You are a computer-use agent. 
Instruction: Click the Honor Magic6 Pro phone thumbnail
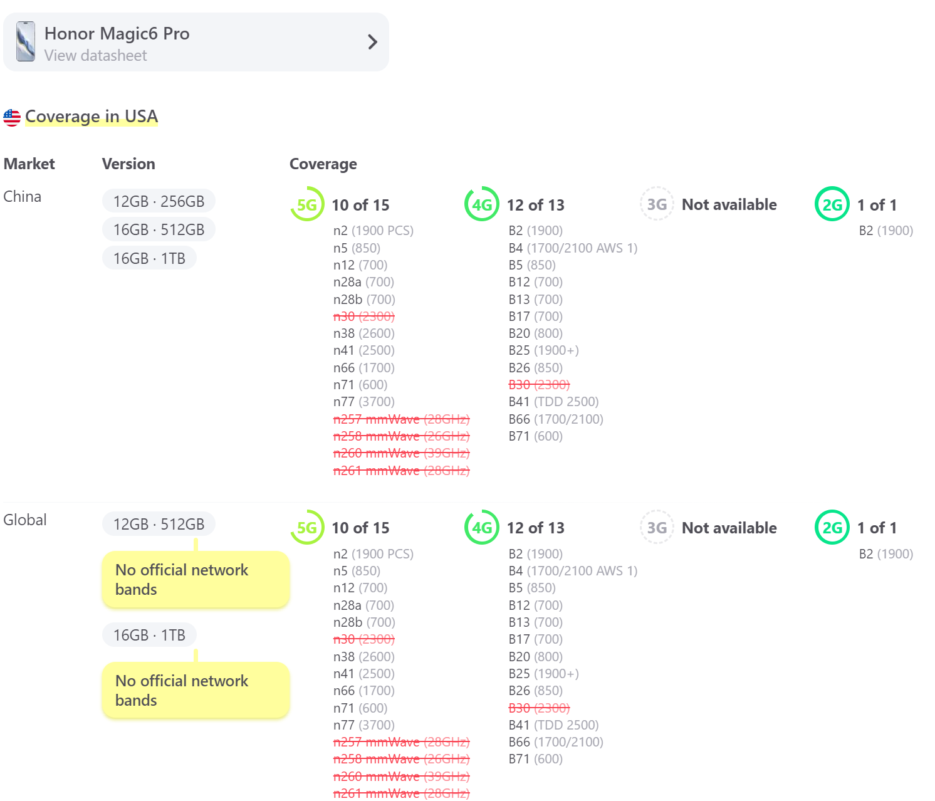[x=26, y=41]
